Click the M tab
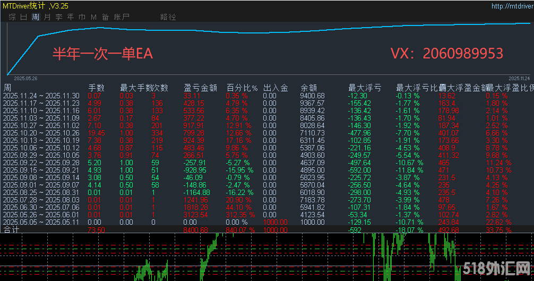 (x=94, y=17)
